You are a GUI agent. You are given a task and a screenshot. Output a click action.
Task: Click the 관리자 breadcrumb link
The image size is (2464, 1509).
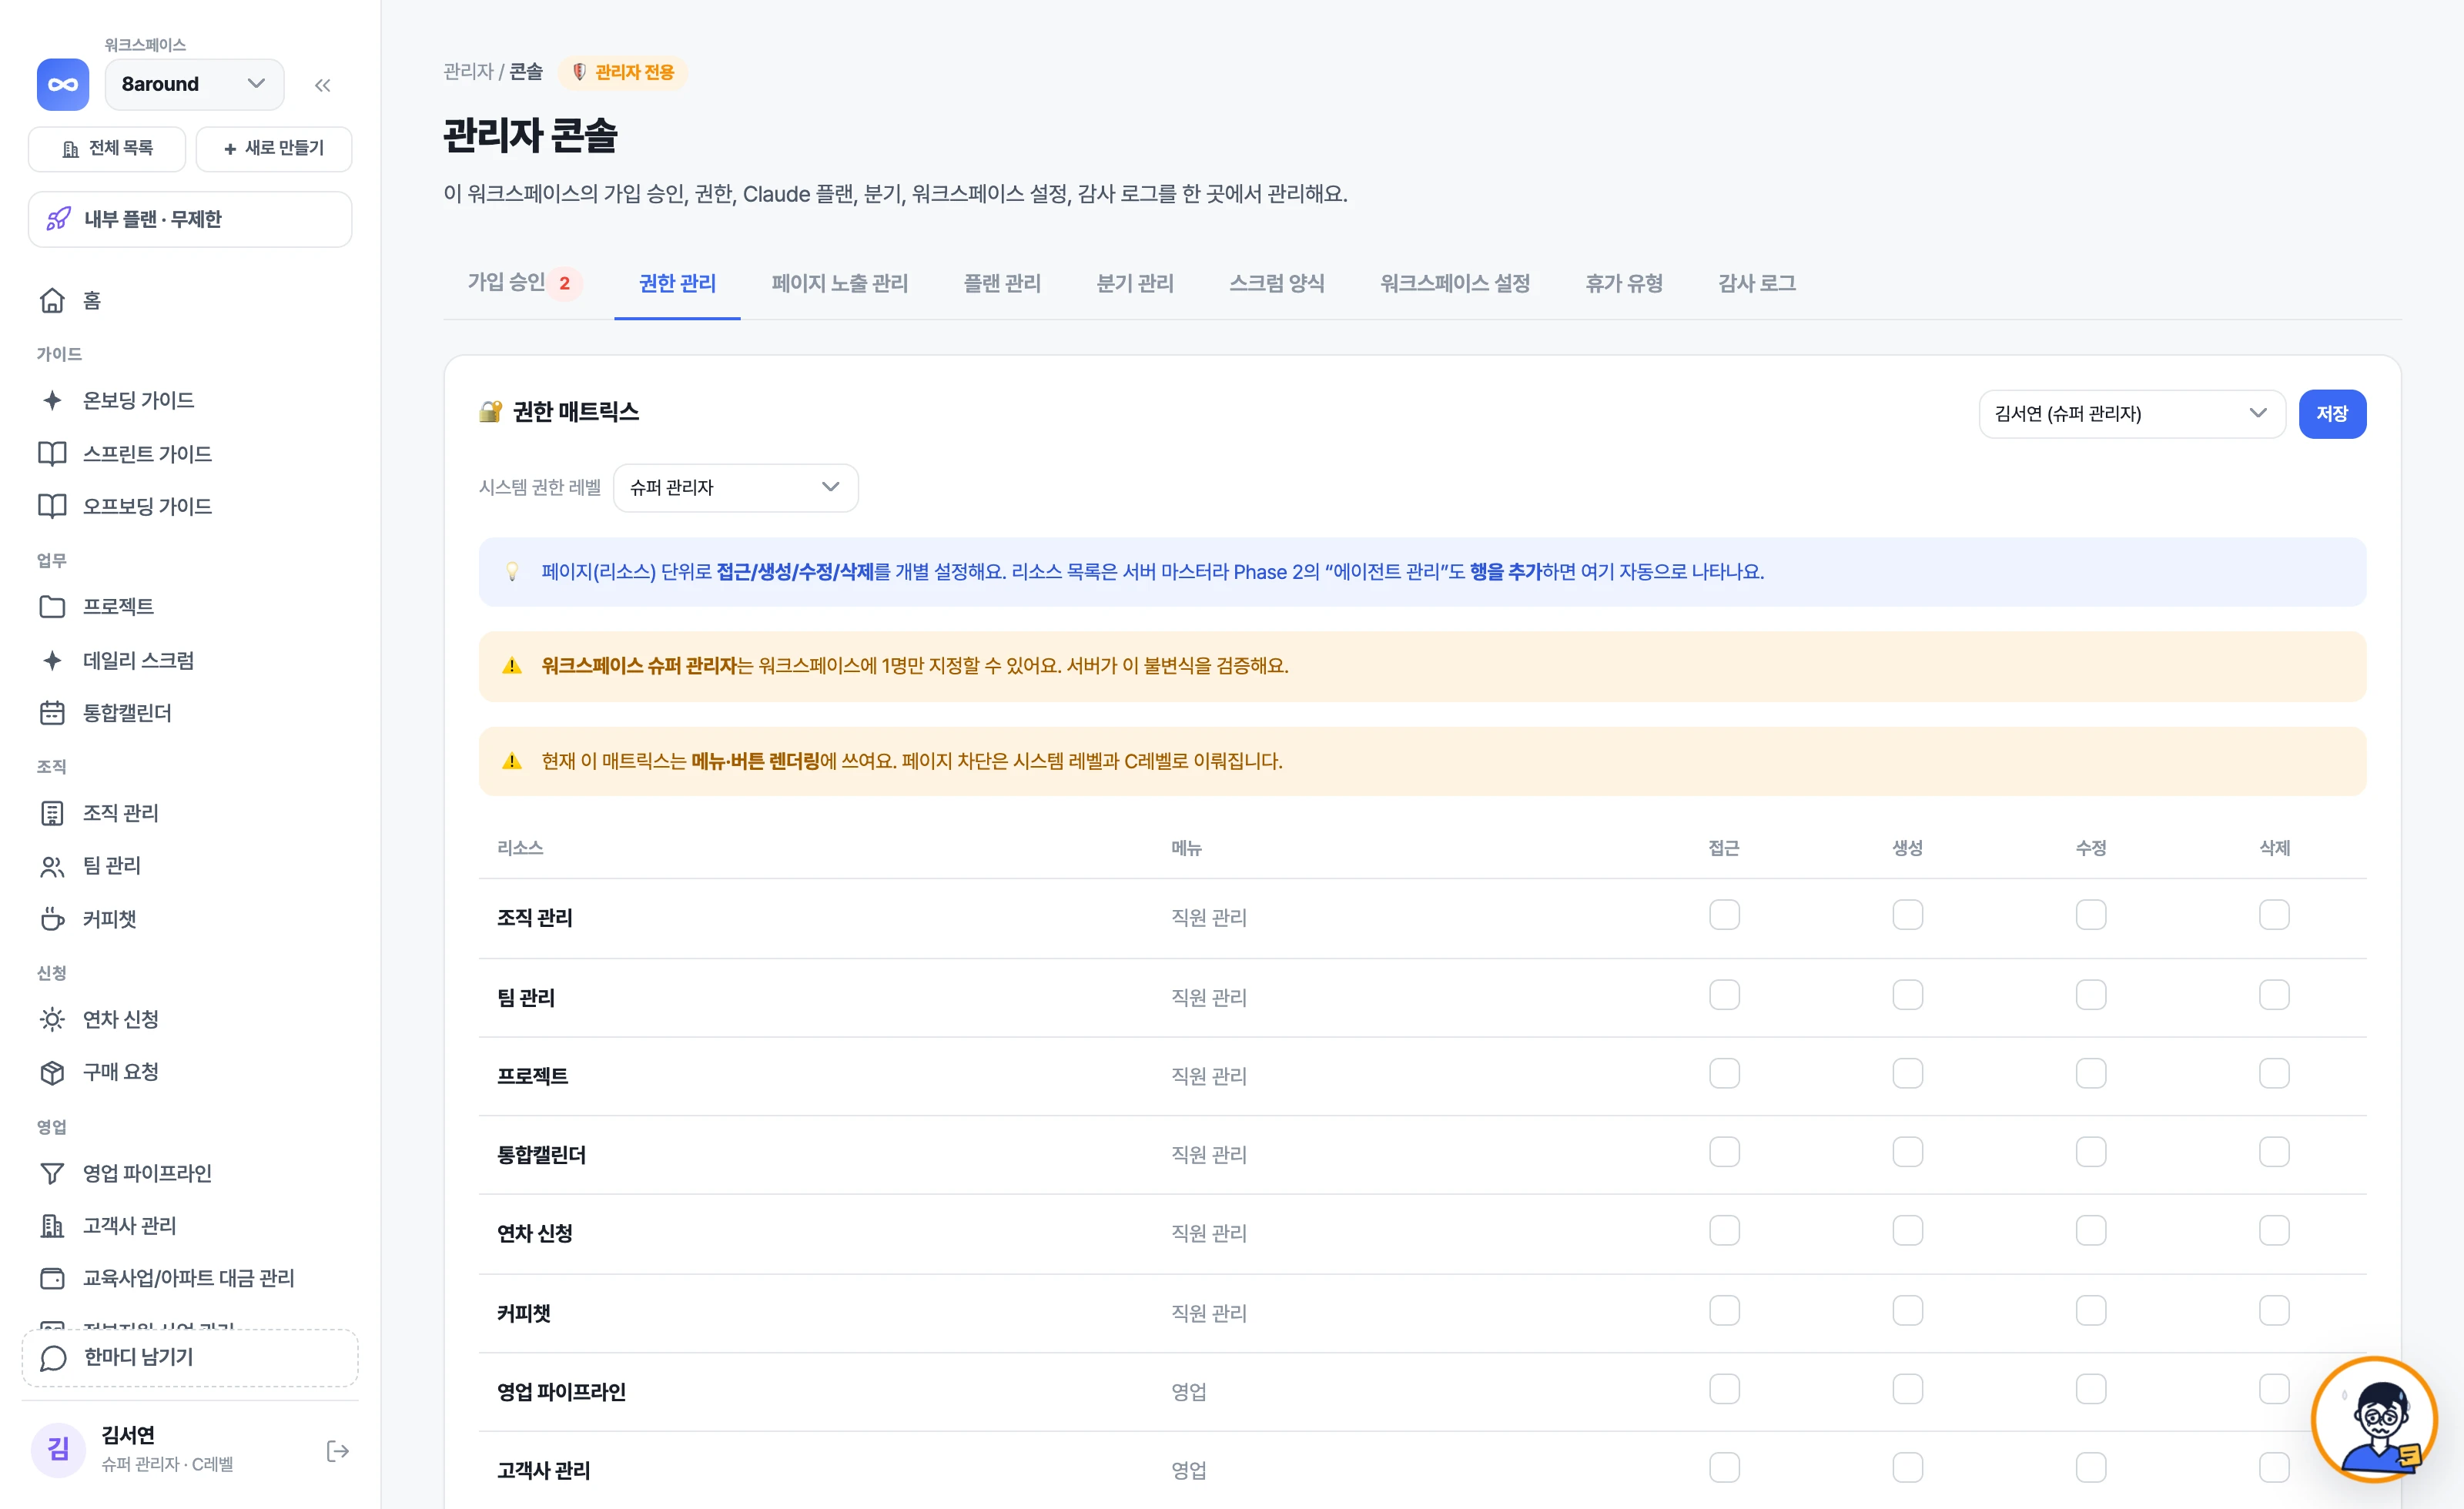click(468, 72)
